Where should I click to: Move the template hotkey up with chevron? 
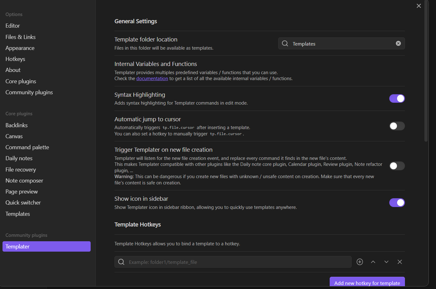(373, 262)
